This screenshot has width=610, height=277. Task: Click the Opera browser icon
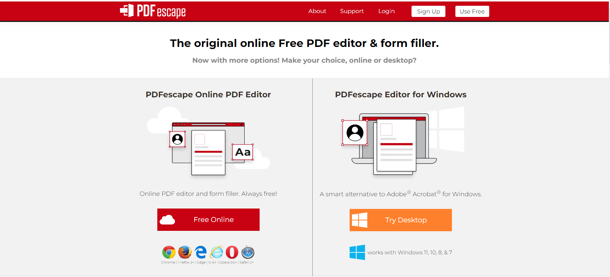click(232, 252)
